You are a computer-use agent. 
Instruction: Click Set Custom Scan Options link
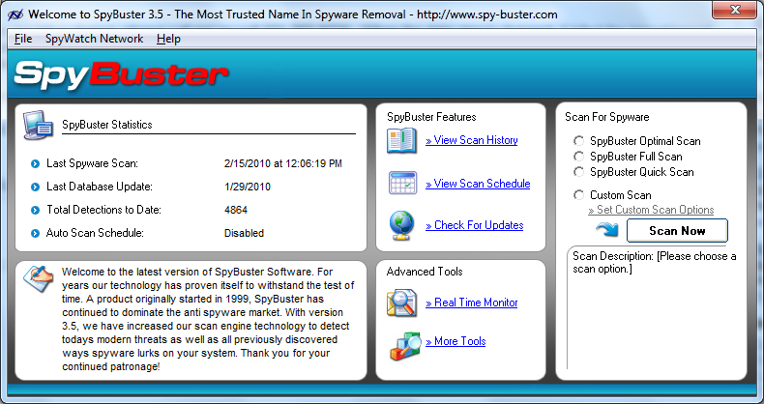651,210
